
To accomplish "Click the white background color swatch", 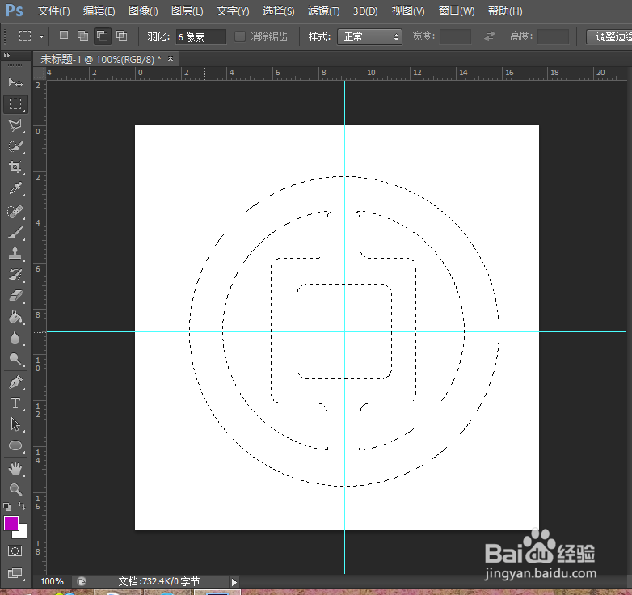I will click(x=22, y=534).
